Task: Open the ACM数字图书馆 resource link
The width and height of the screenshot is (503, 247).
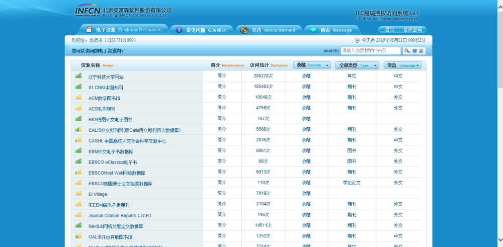Action: (104, 98)
